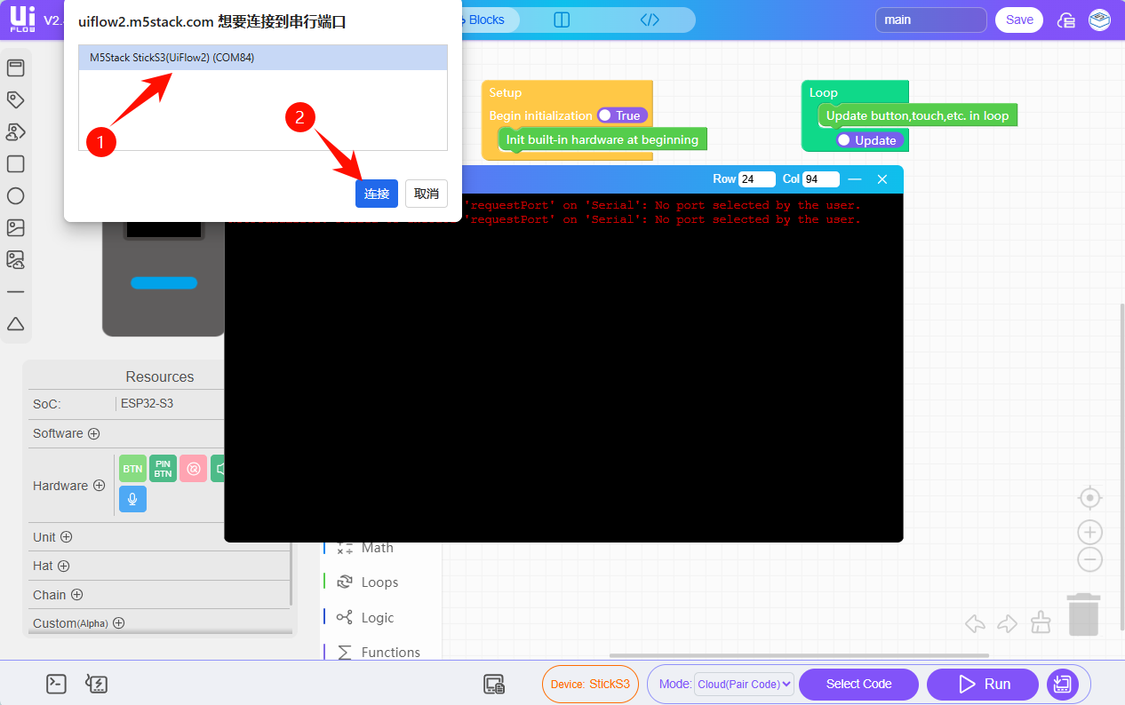Open the Mode Cloud(Pair Code) dropdown
The height and width of the screenshot is (705, 1125).
[x=743, y=685]
